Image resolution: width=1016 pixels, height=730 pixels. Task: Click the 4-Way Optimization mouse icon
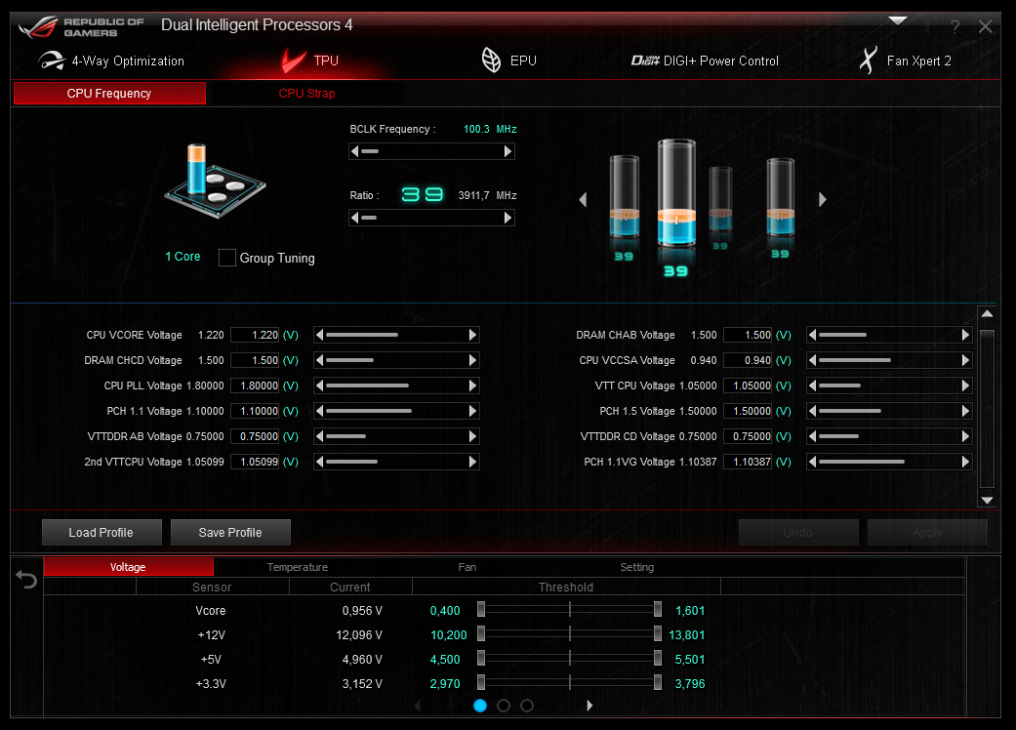pyautogui.click(x=52, y=60)
